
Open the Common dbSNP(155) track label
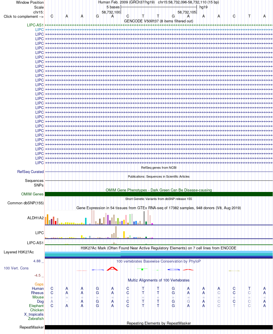coord(26,203)
